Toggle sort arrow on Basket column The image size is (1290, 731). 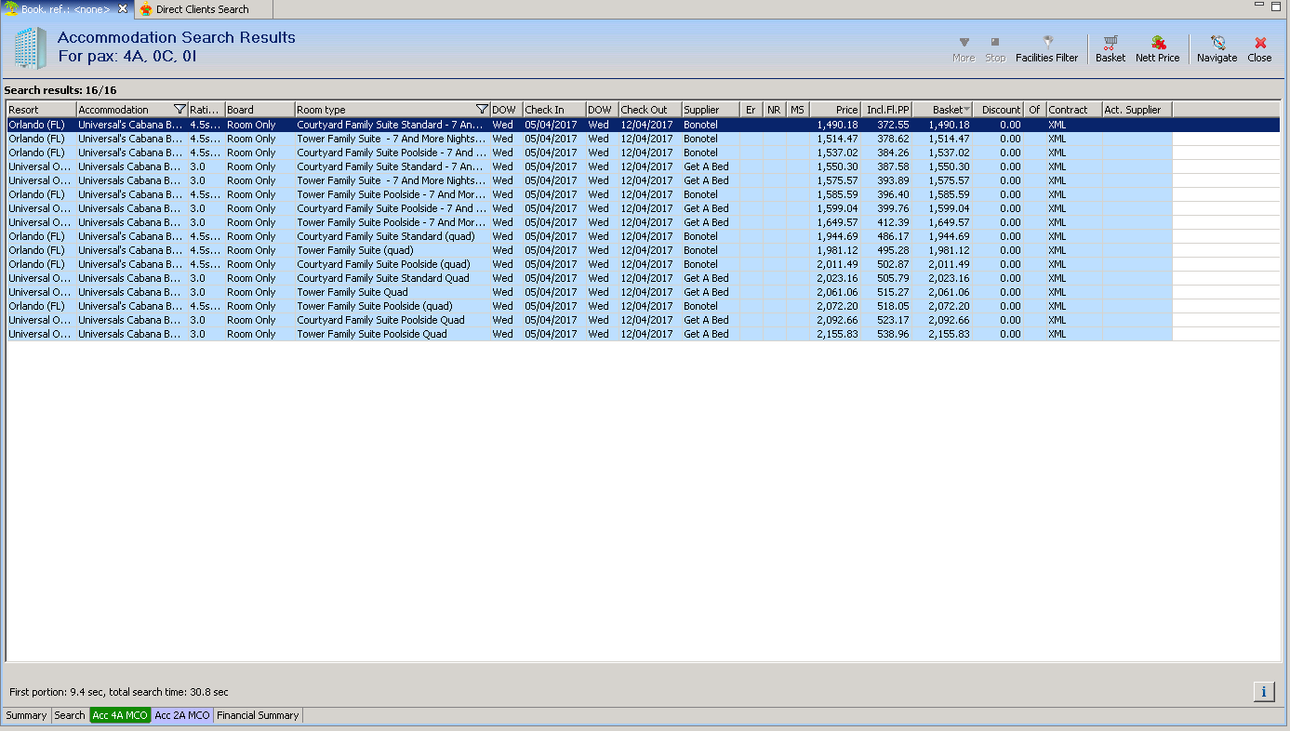pyautogui.click(x=966, y=110)
